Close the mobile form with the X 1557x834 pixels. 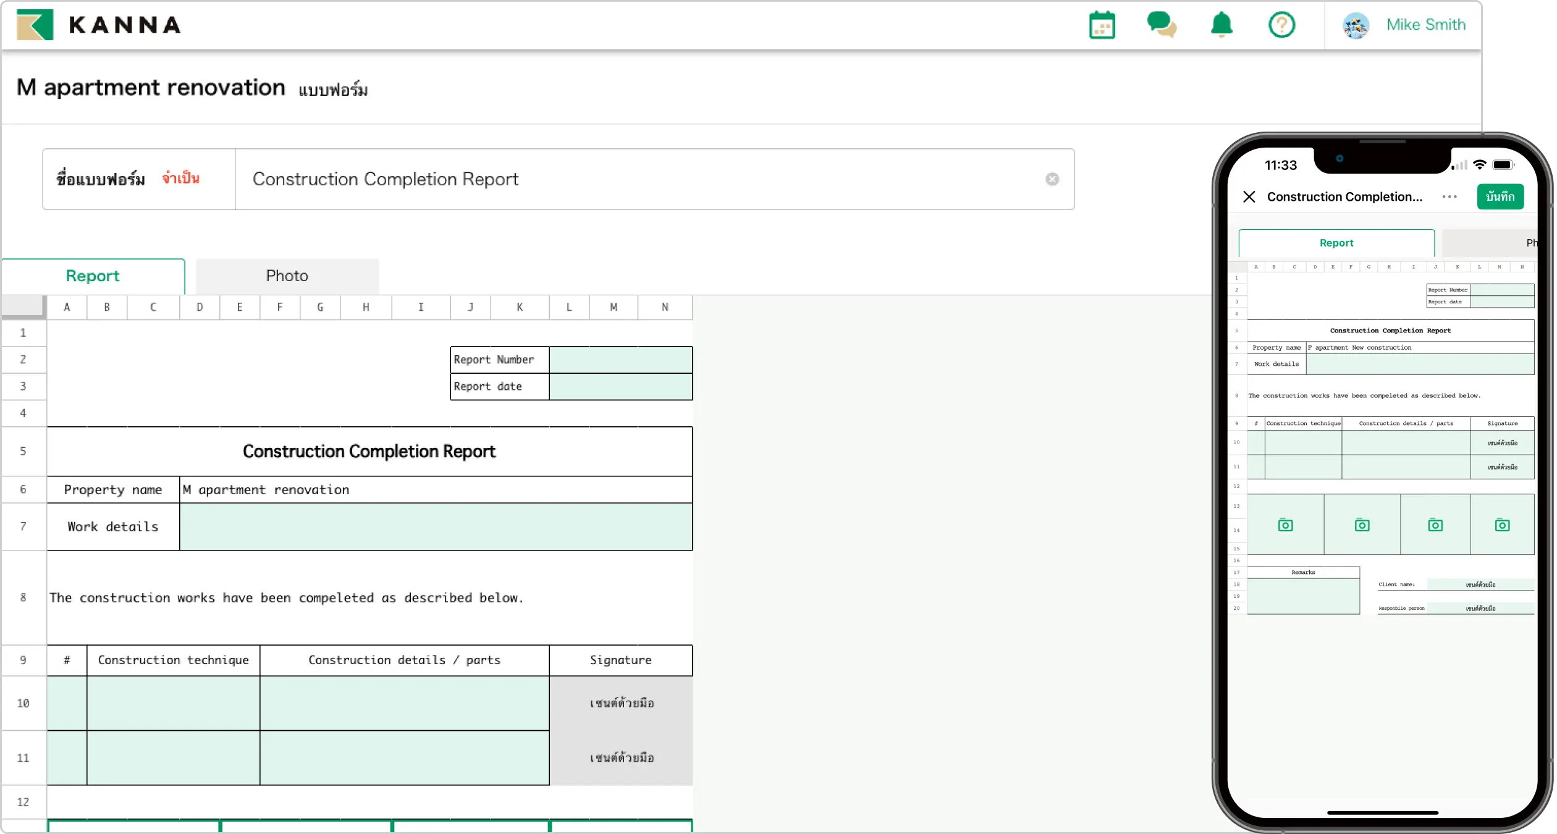coord(1249,196)
